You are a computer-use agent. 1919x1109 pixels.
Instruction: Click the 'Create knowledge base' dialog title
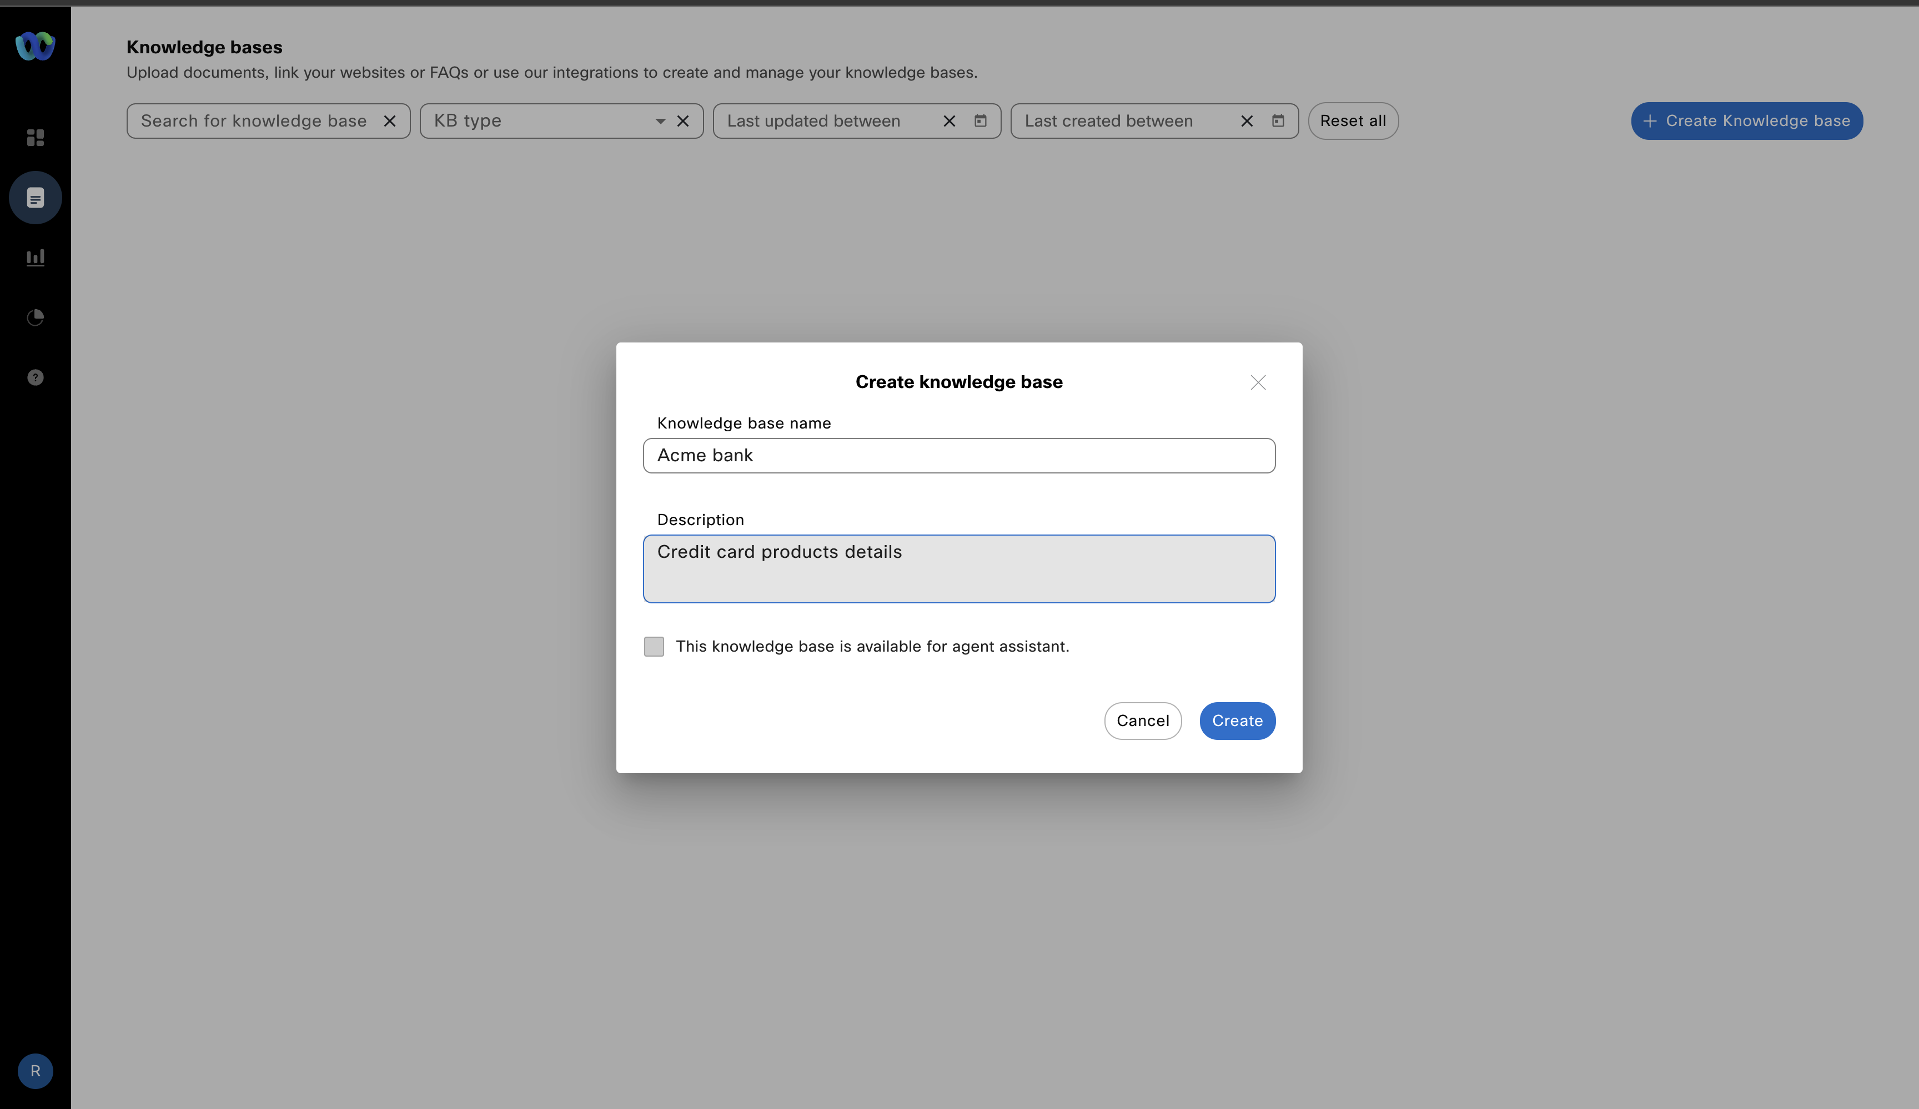959,382
